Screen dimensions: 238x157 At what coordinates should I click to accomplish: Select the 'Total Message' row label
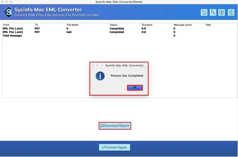[x=12, y=35]
